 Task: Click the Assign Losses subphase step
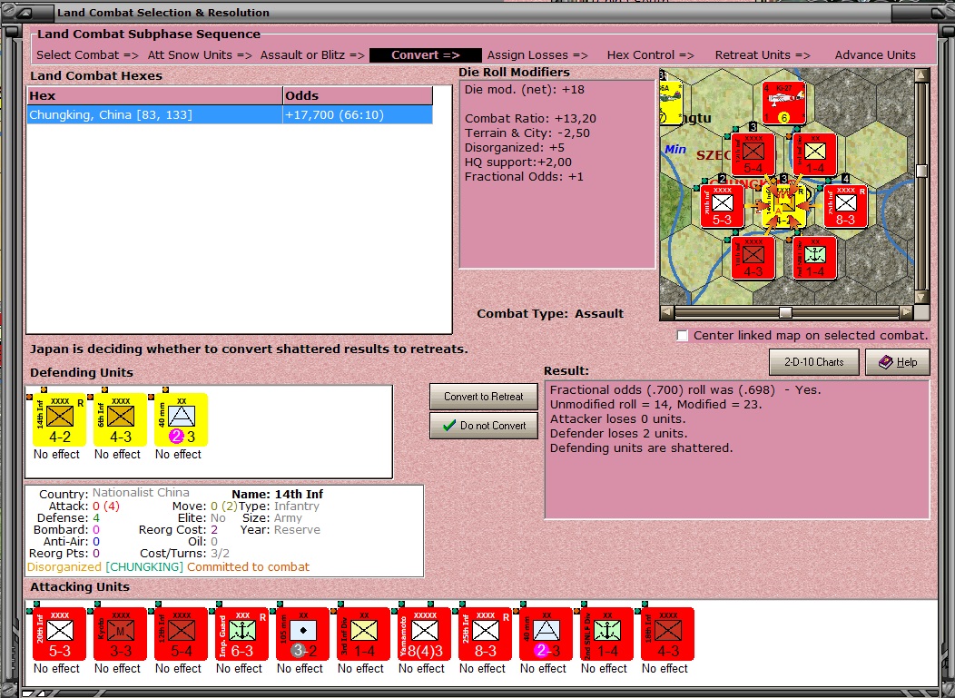coord(537,54)
